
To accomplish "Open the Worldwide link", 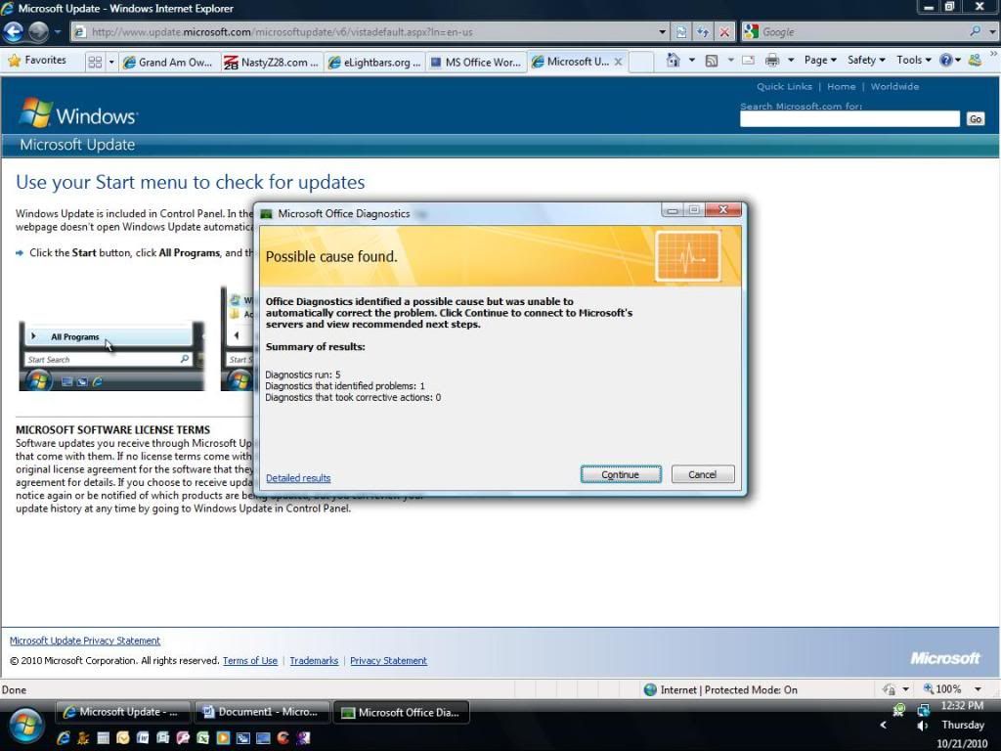I will (894, 86).
